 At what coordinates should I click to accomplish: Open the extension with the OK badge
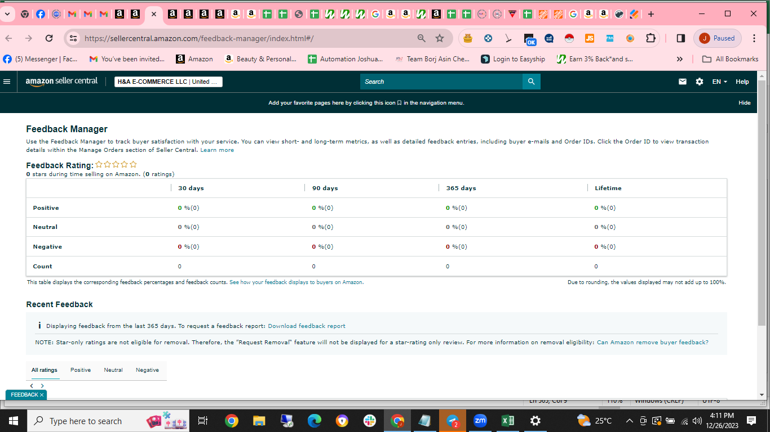tap(529, 39)
